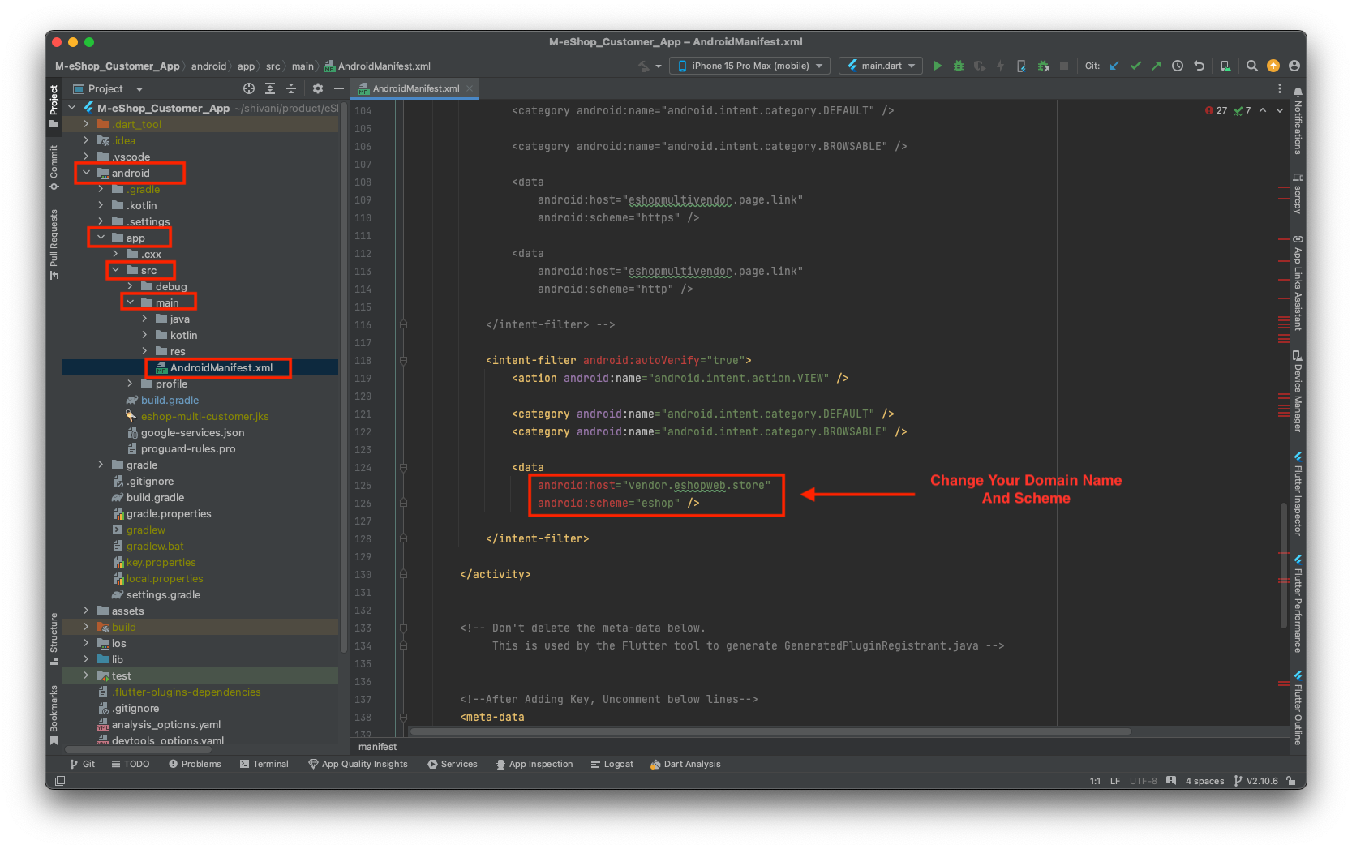Open App Quality Insights tool window

[358, 764]
